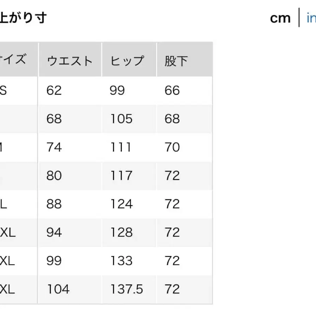
Task: Click the waist value 94 in the XXL row
Action: 53,232
